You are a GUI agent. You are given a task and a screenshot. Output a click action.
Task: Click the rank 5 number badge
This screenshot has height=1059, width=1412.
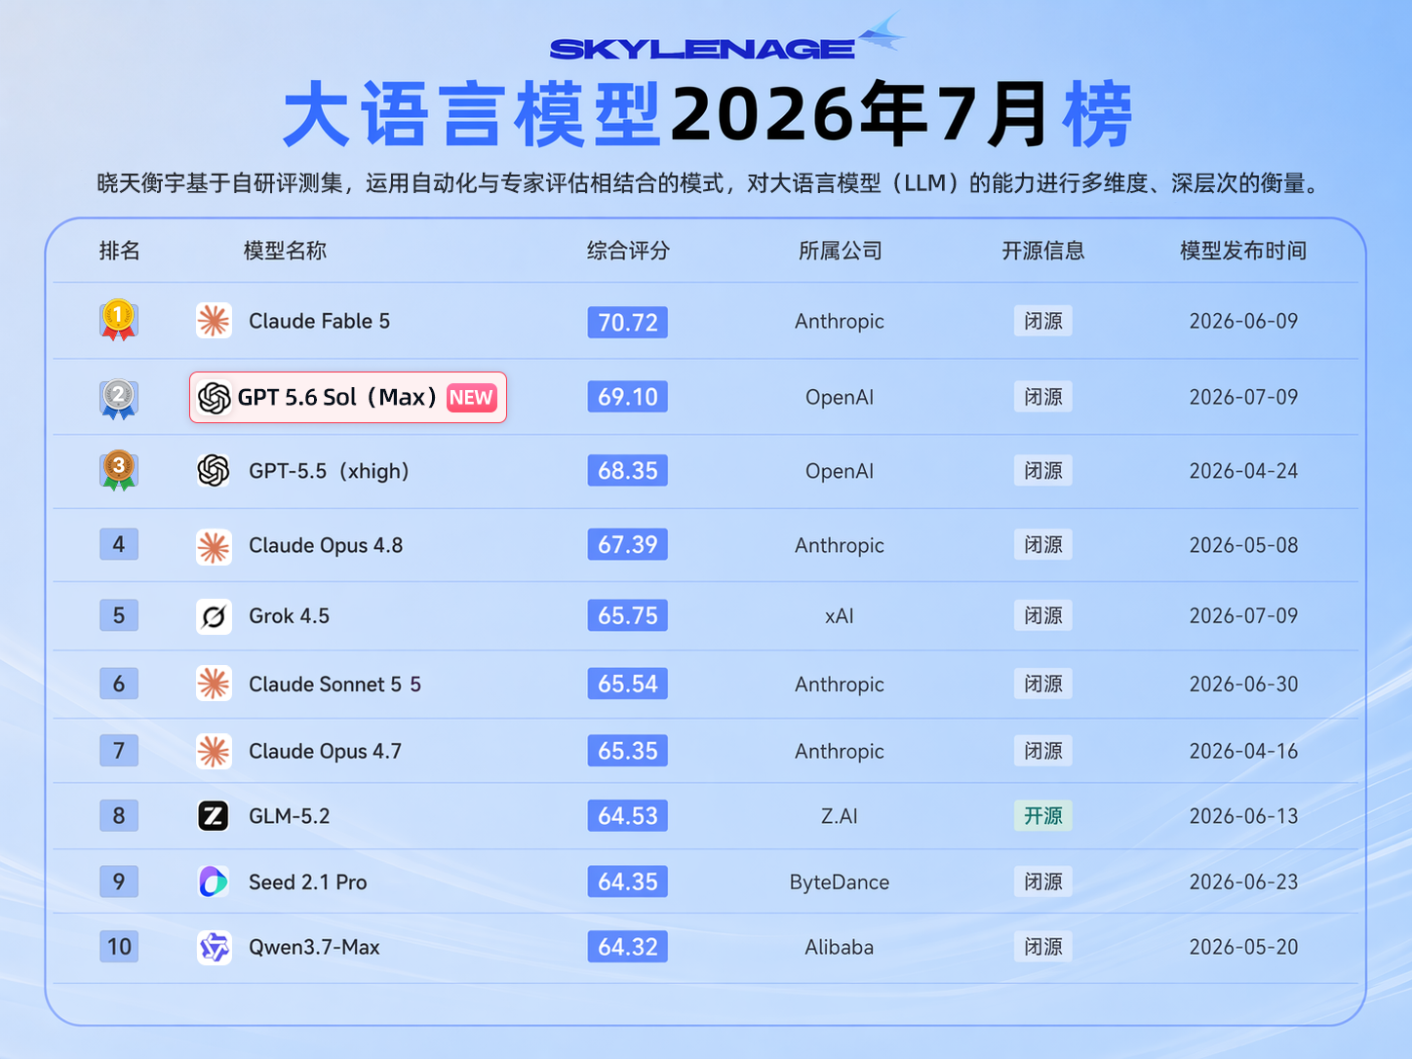[119, 615]
